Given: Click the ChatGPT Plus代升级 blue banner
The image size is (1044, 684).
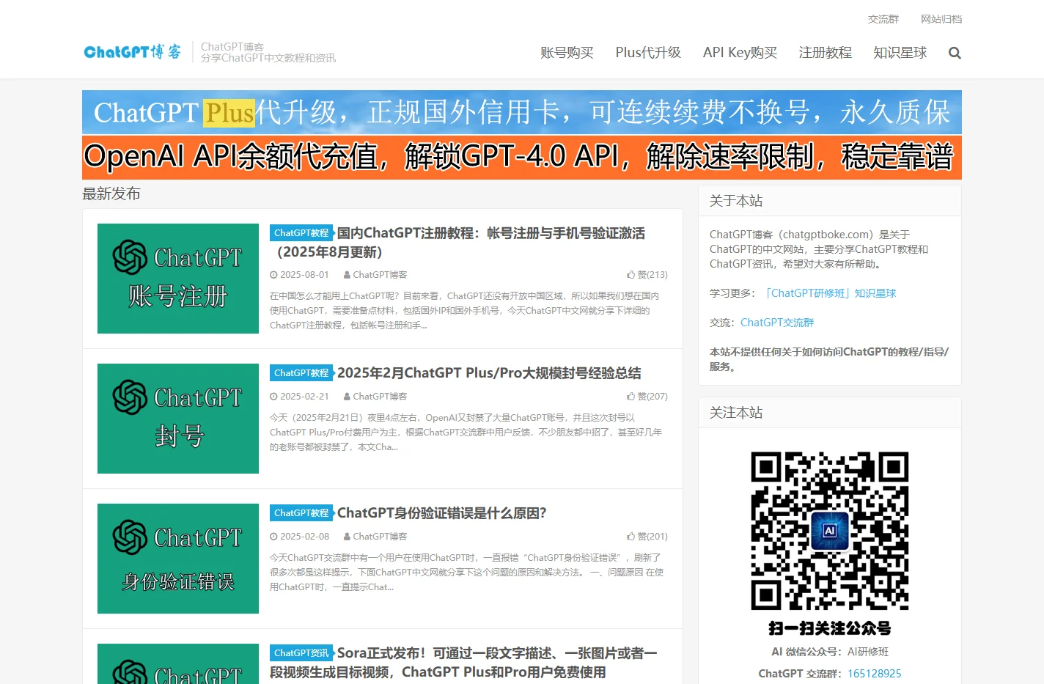Looking at the screenshot, I should tap(522, 112).
